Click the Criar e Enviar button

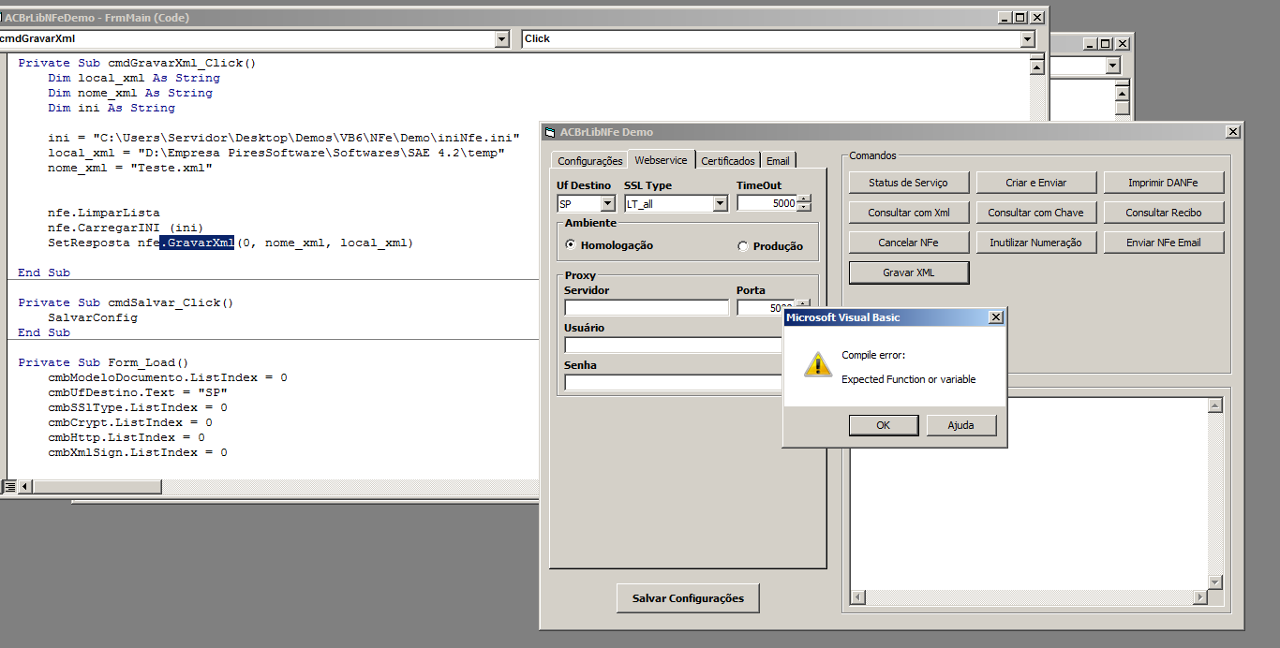(1035, 183)
